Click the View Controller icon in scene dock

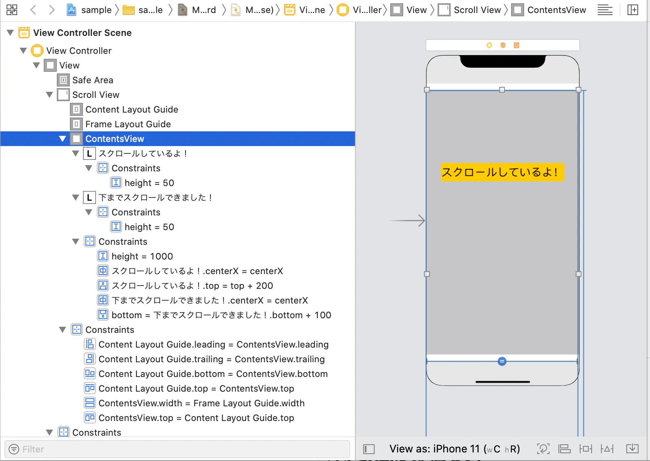tap(489, 45)
